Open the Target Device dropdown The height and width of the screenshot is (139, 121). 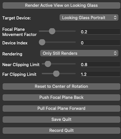click(x=89, y=17)
